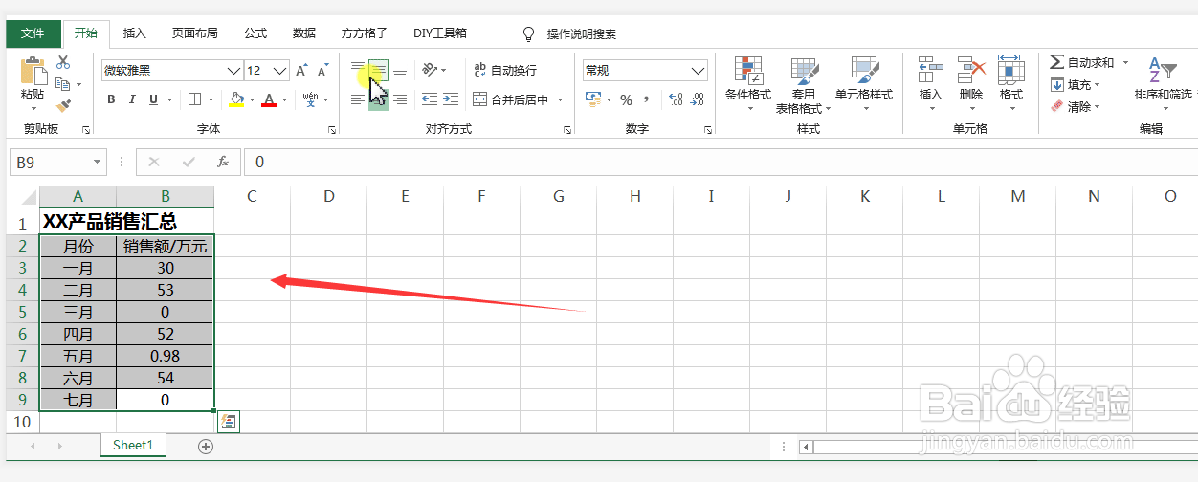Click the fx insert function button
The height and width of the screenshot is (482, 1198).
223,163
